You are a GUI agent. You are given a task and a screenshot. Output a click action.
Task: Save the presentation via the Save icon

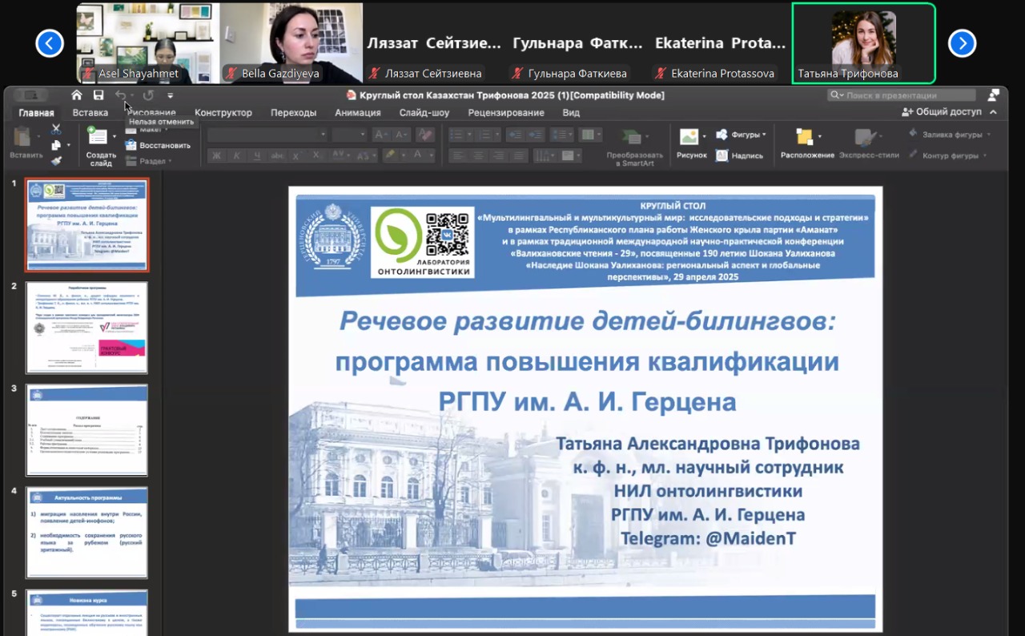(x=97, y=95)
